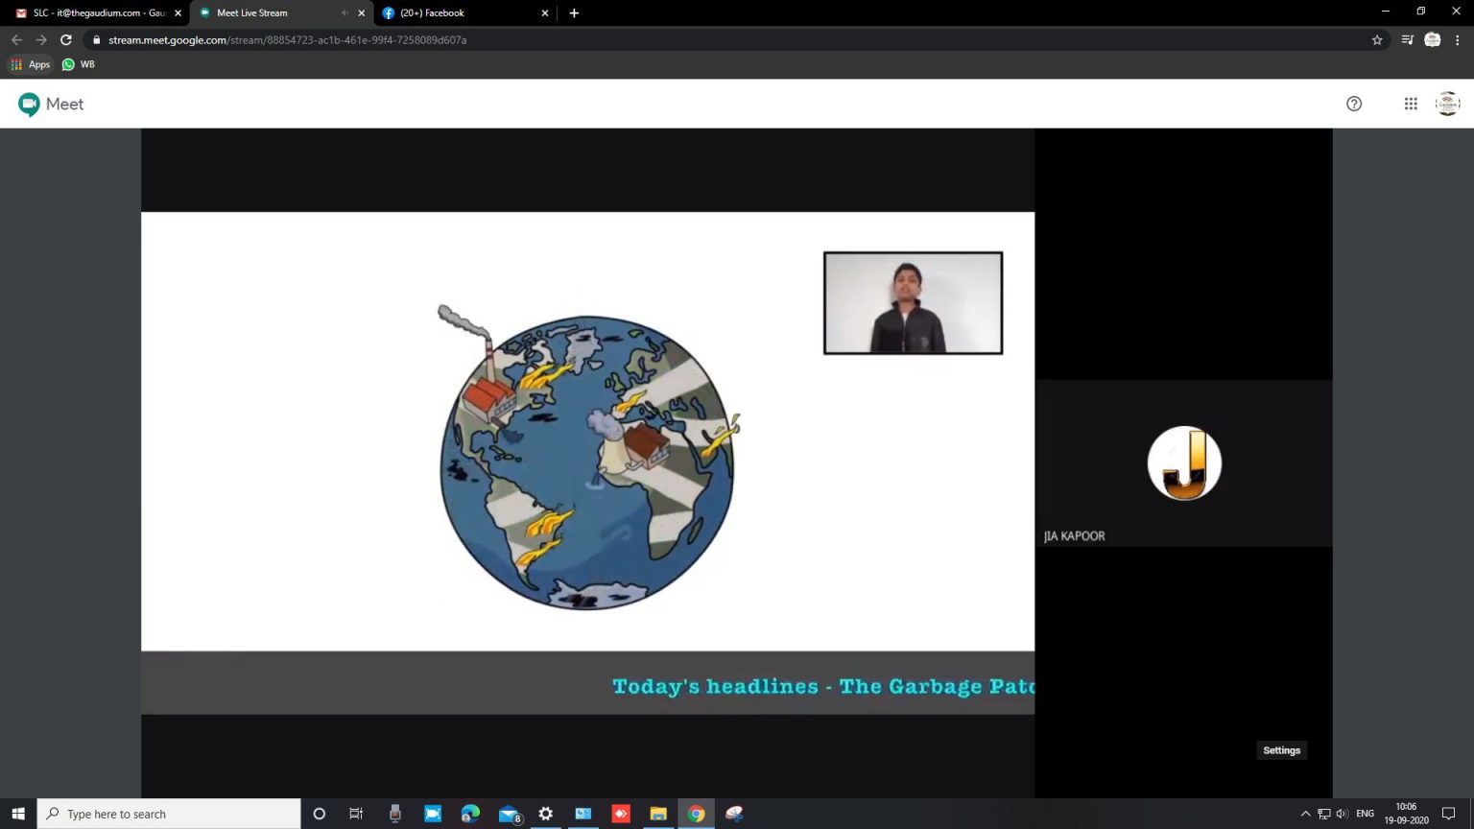Image resolution: width=1474 pixels, height=829 pixels.
Task: Open Chrome three-dot menu
Action: (x=1458, y=40)
